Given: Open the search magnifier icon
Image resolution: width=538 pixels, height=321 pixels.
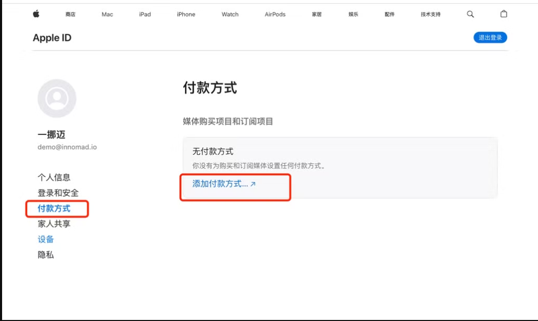Looking at the screenshot, I should (470, 14).
